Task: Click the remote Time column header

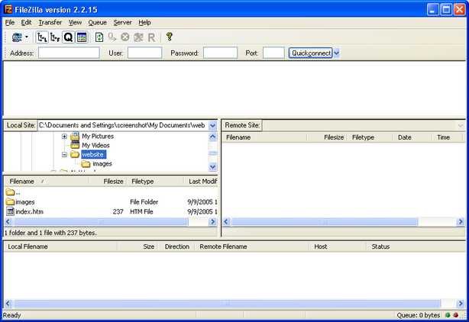Action: coord(448,137)
